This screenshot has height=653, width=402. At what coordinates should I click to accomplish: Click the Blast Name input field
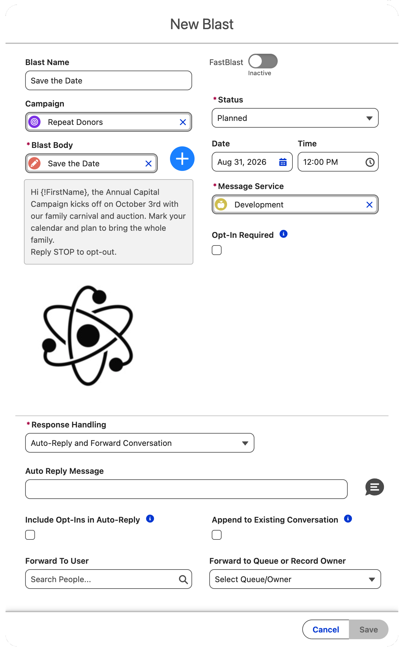click(109, 80)
